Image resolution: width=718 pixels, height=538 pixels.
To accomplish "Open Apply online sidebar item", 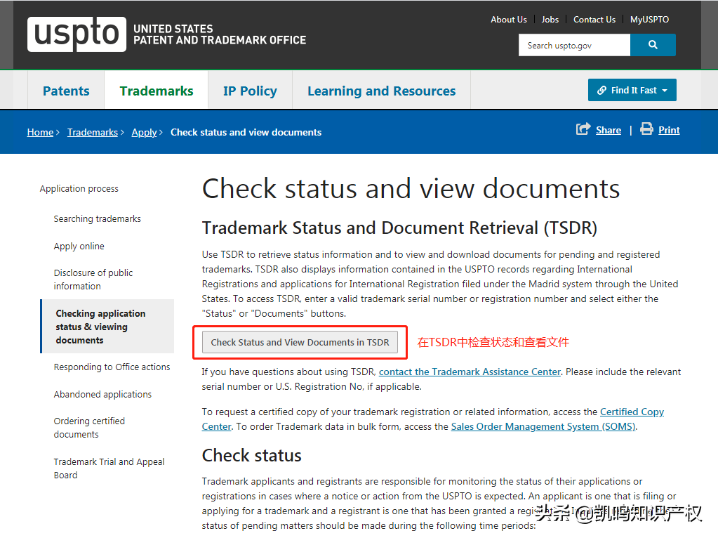I will tap(79, 247).
